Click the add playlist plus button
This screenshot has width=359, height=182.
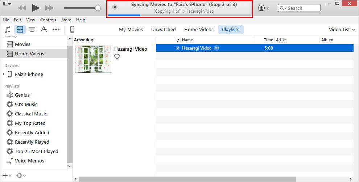pos(7,175)
